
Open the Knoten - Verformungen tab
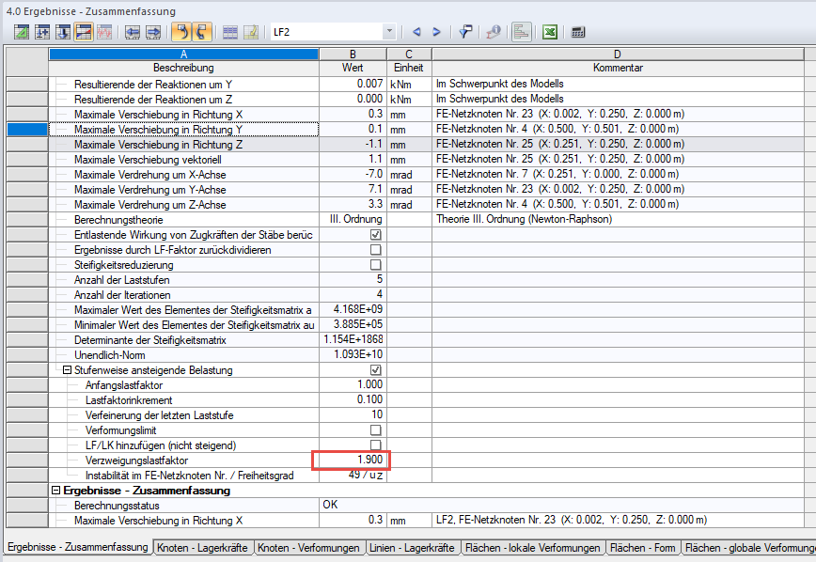pyautogui.click(x=308, y=547)
